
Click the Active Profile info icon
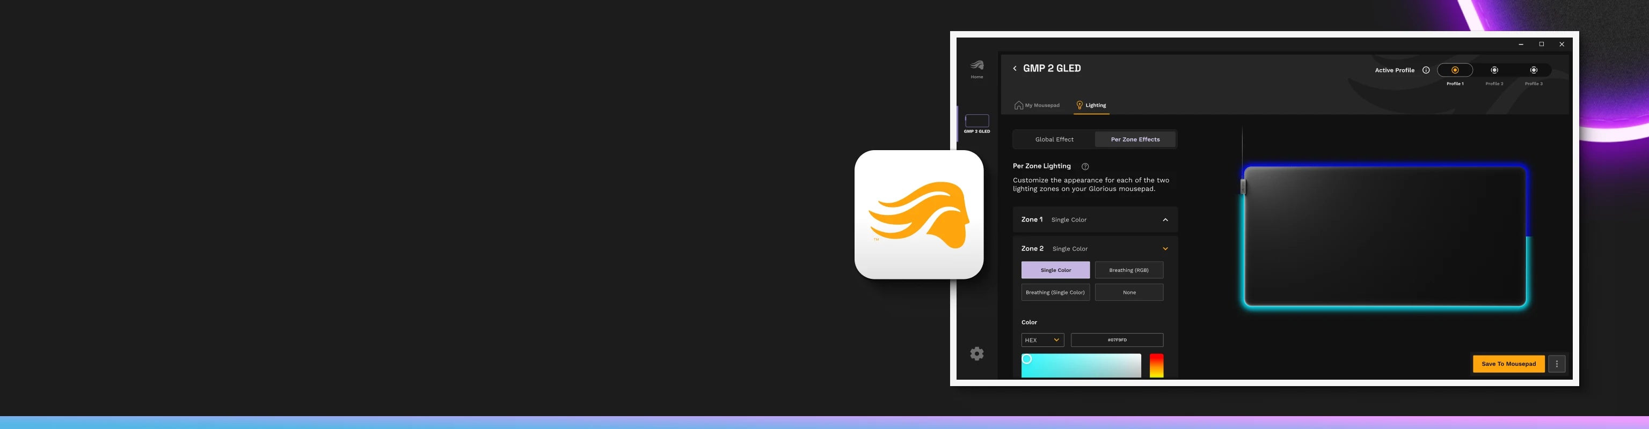point(1426,70)
